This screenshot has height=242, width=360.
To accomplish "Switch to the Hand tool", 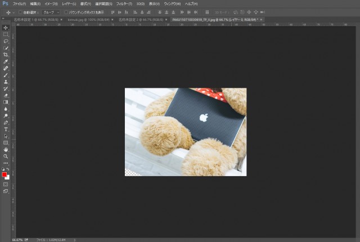I will click(6, 149).
